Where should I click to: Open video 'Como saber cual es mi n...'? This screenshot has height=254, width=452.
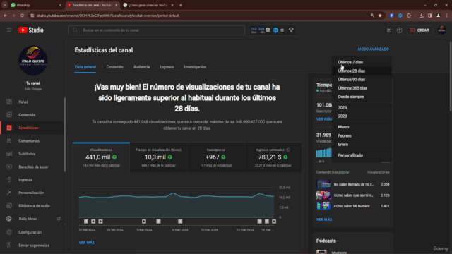click(353, 195)
